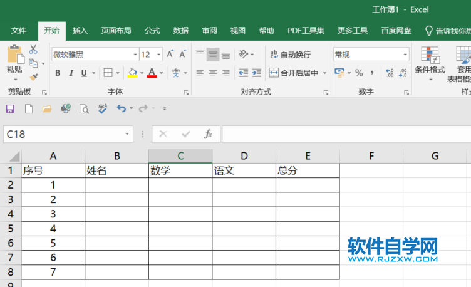Open 条件格式 conditional formatting
Viewport: 471px width, 287px height.
(430, 64)
